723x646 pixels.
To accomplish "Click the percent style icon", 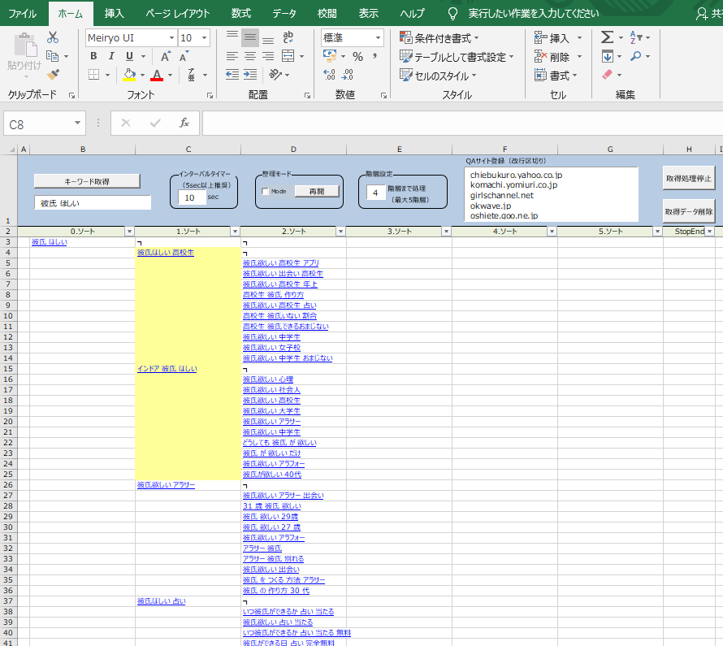I will coord(357,56).
